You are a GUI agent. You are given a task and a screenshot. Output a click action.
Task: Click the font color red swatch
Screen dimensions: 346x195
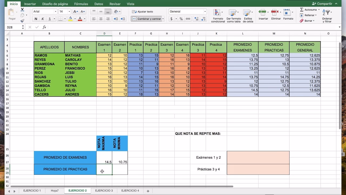tap(80, 19)
